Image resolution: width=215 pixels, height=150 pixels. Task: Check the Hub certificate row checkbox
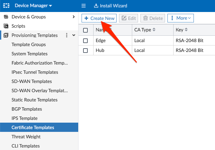click(x=86, y=50)
